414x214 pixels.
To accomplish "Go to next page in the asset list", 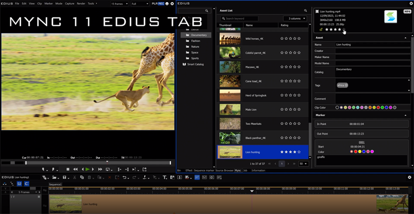I will coord(288,164).
